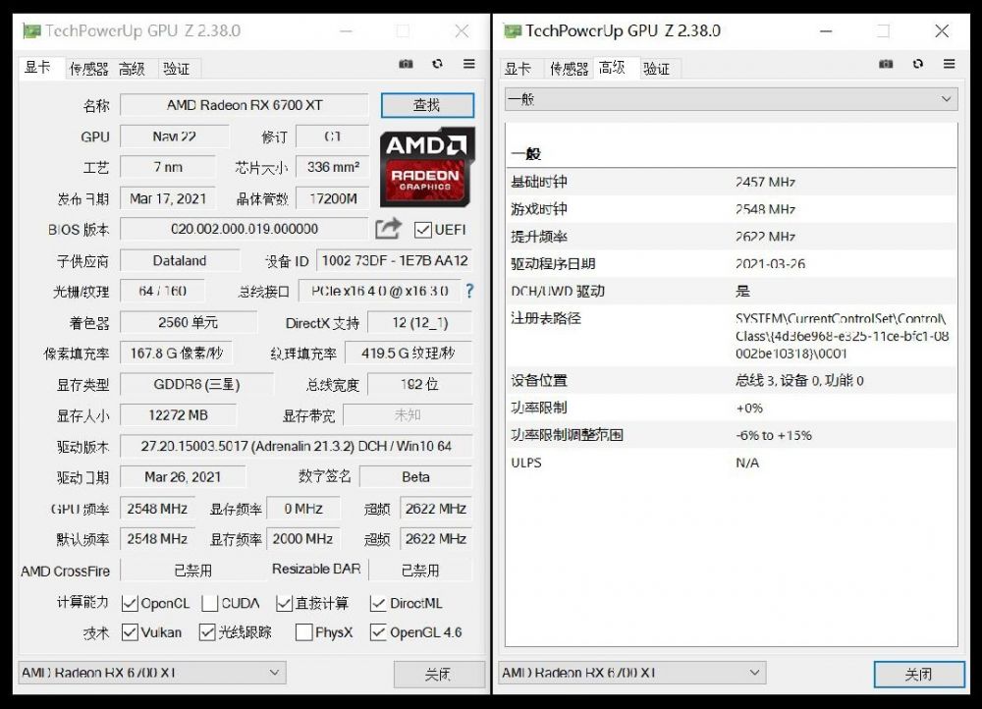Click the 功率限制调整范围 row

(731, 435)
